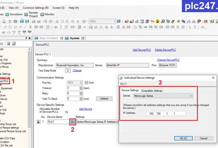
Task: Click the yellow speaker sound icon
Action: pos(178,21)
